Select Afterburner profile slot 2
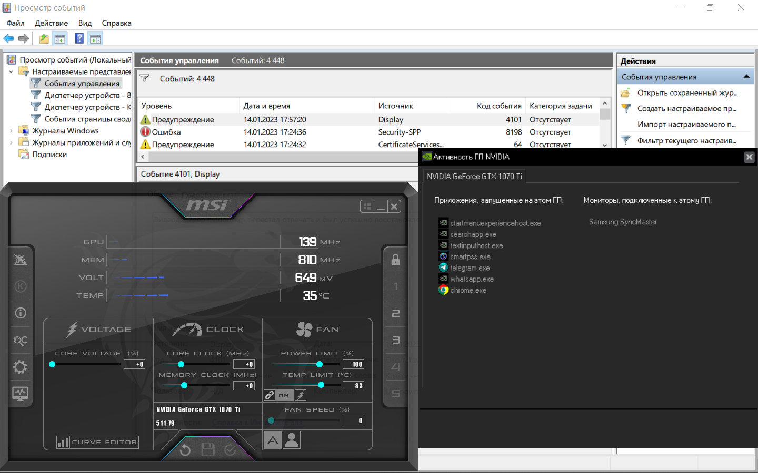Image resolution: width=758 pixels, height=473 pixels. [396, 313]
